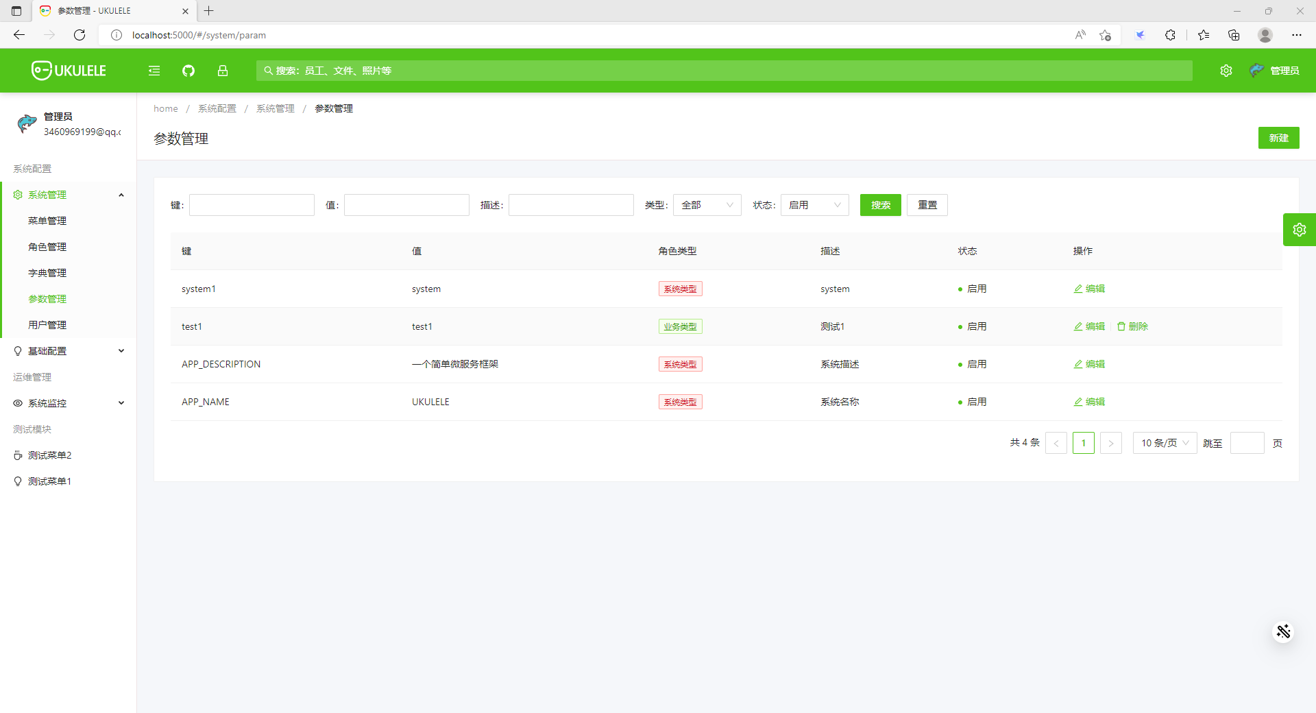Click the read aloud icon in address bar
Screen dimensions: 1316x713
tap(1080, 35)
